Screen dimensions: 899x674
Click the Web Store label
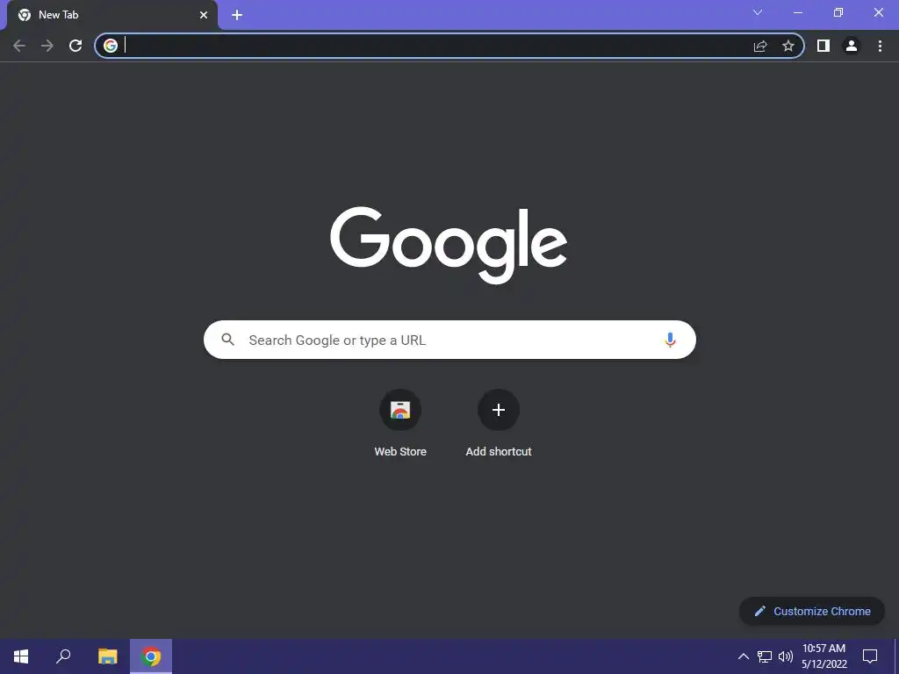click(400, 452)
